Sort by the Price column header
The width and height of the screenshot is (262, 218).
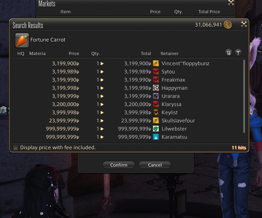coord(74,53)
